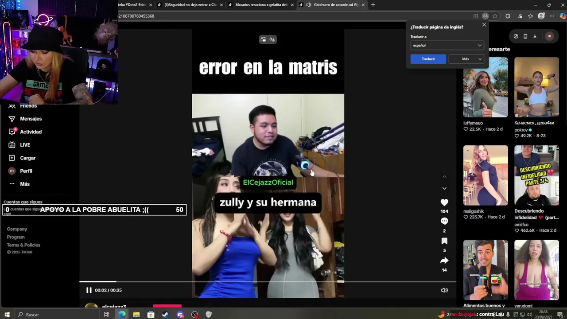
Task: Open the browser profile avatar
Action: pyautogui.click(x=541, y=16)
